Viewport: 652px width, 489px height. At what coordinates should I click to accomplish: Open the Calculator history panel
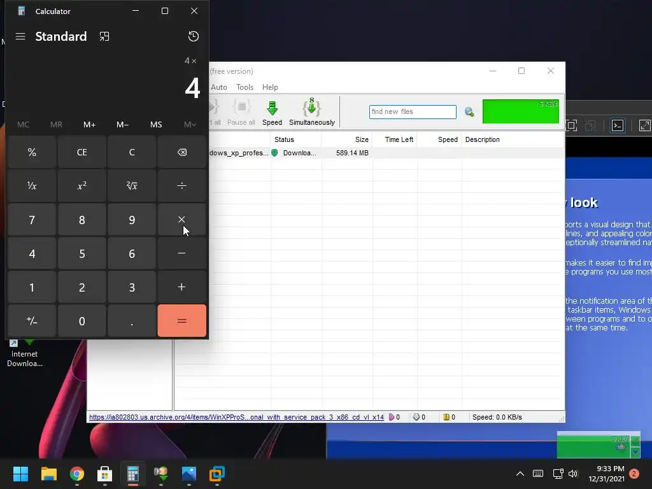point(194,36)
